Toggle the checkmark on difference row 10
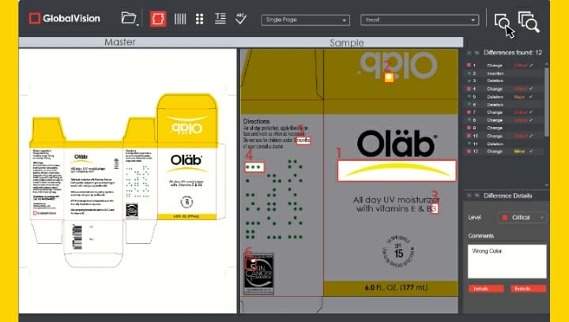The image size is (569, 322). pos(531,136)
